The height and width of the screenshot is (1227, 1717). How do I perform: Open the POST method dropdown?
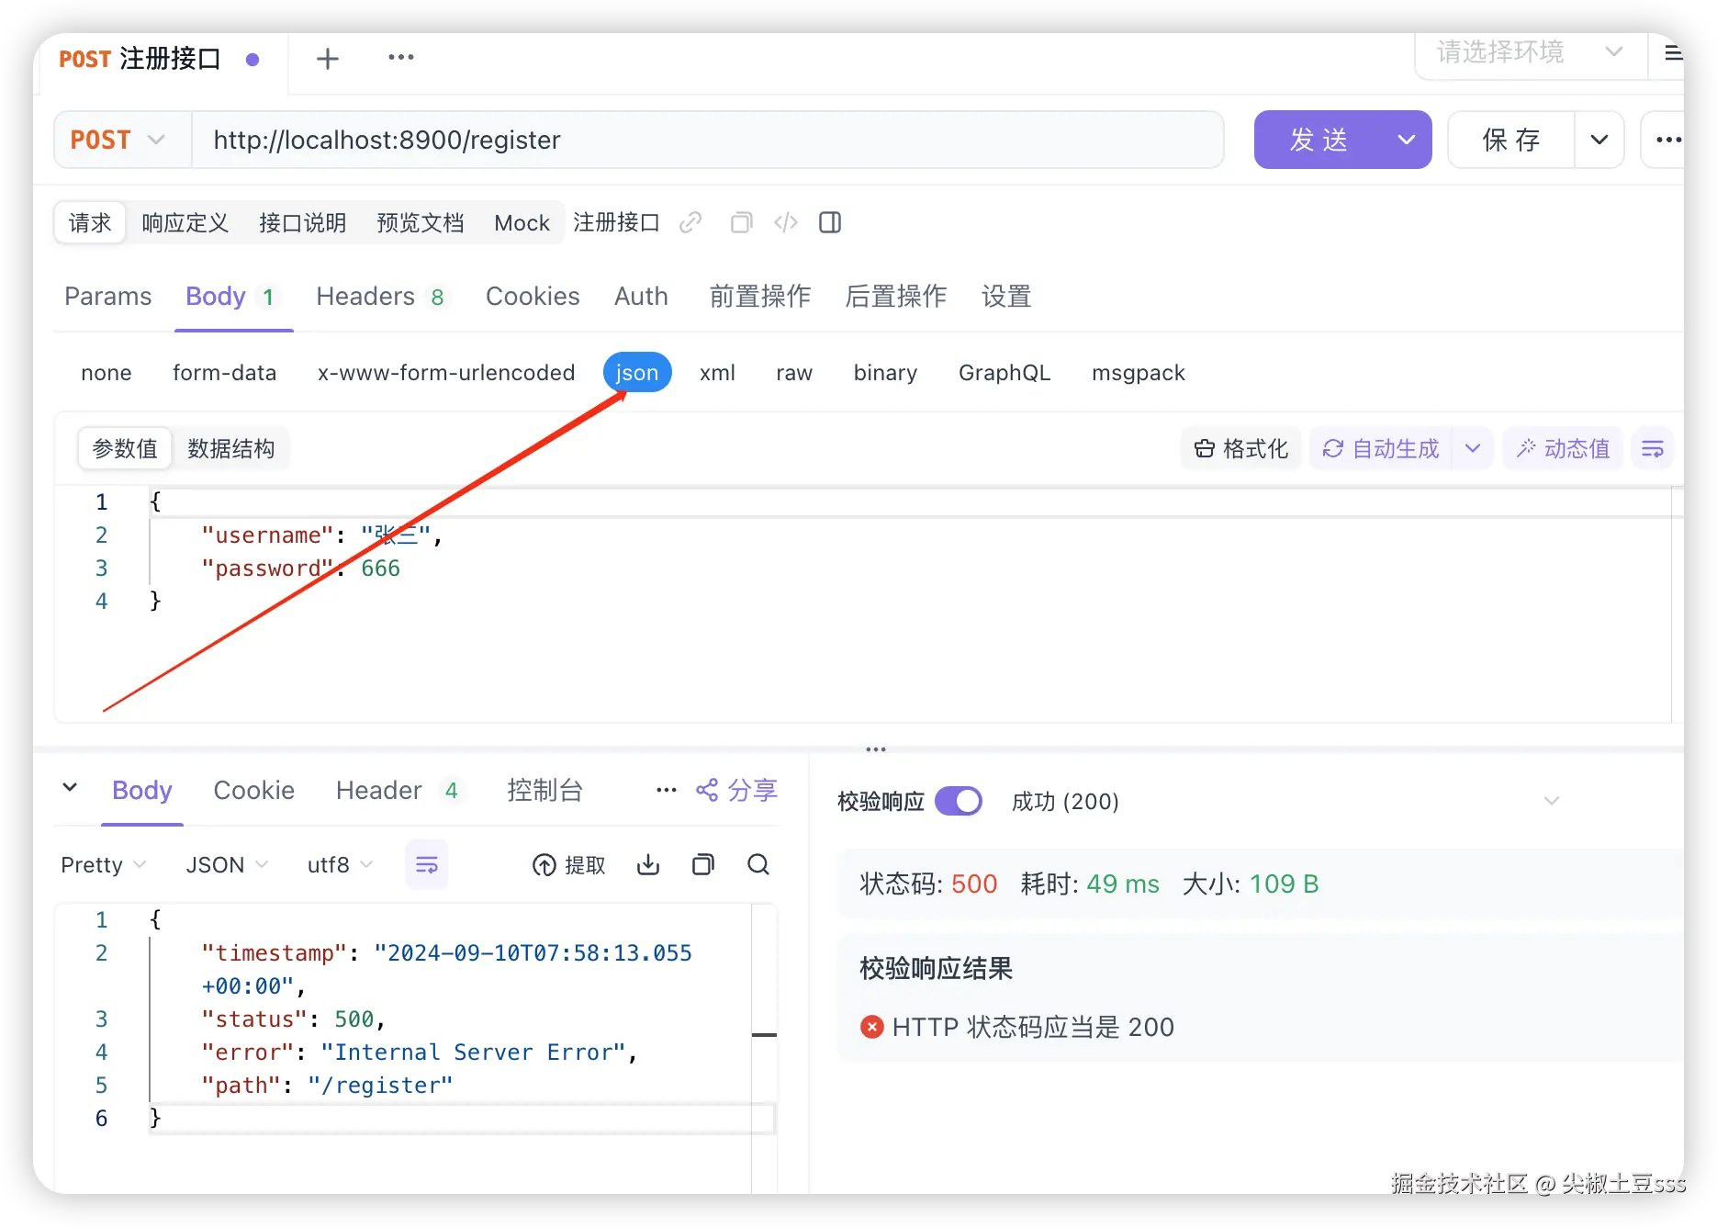[x=122, y=140]
